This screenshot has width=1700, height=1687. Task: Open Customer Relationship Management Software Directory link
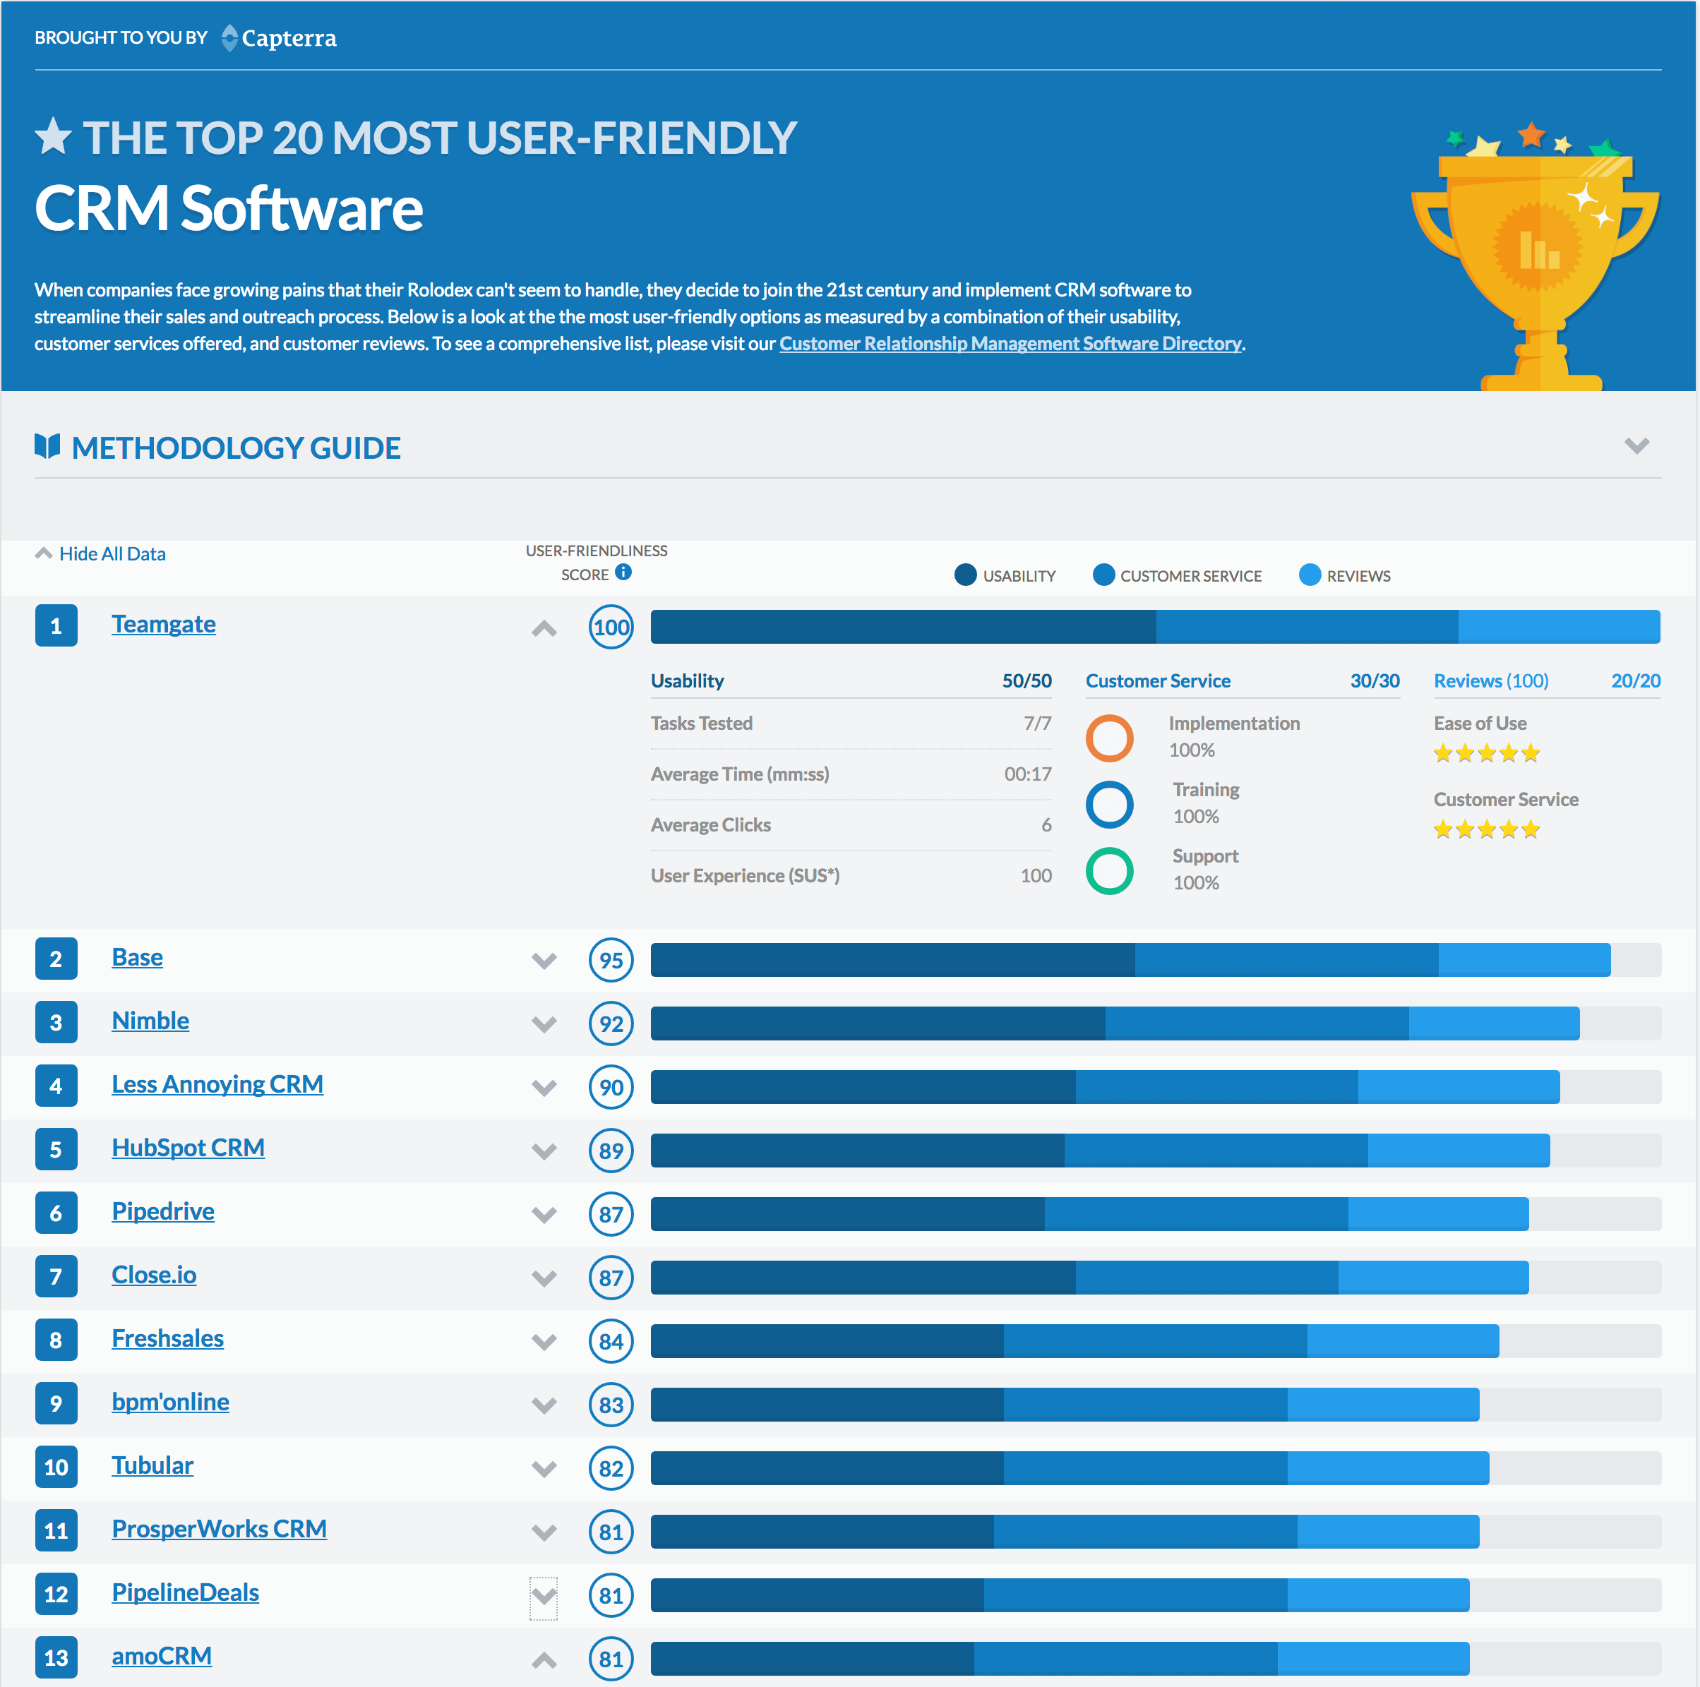[1010, 343]
